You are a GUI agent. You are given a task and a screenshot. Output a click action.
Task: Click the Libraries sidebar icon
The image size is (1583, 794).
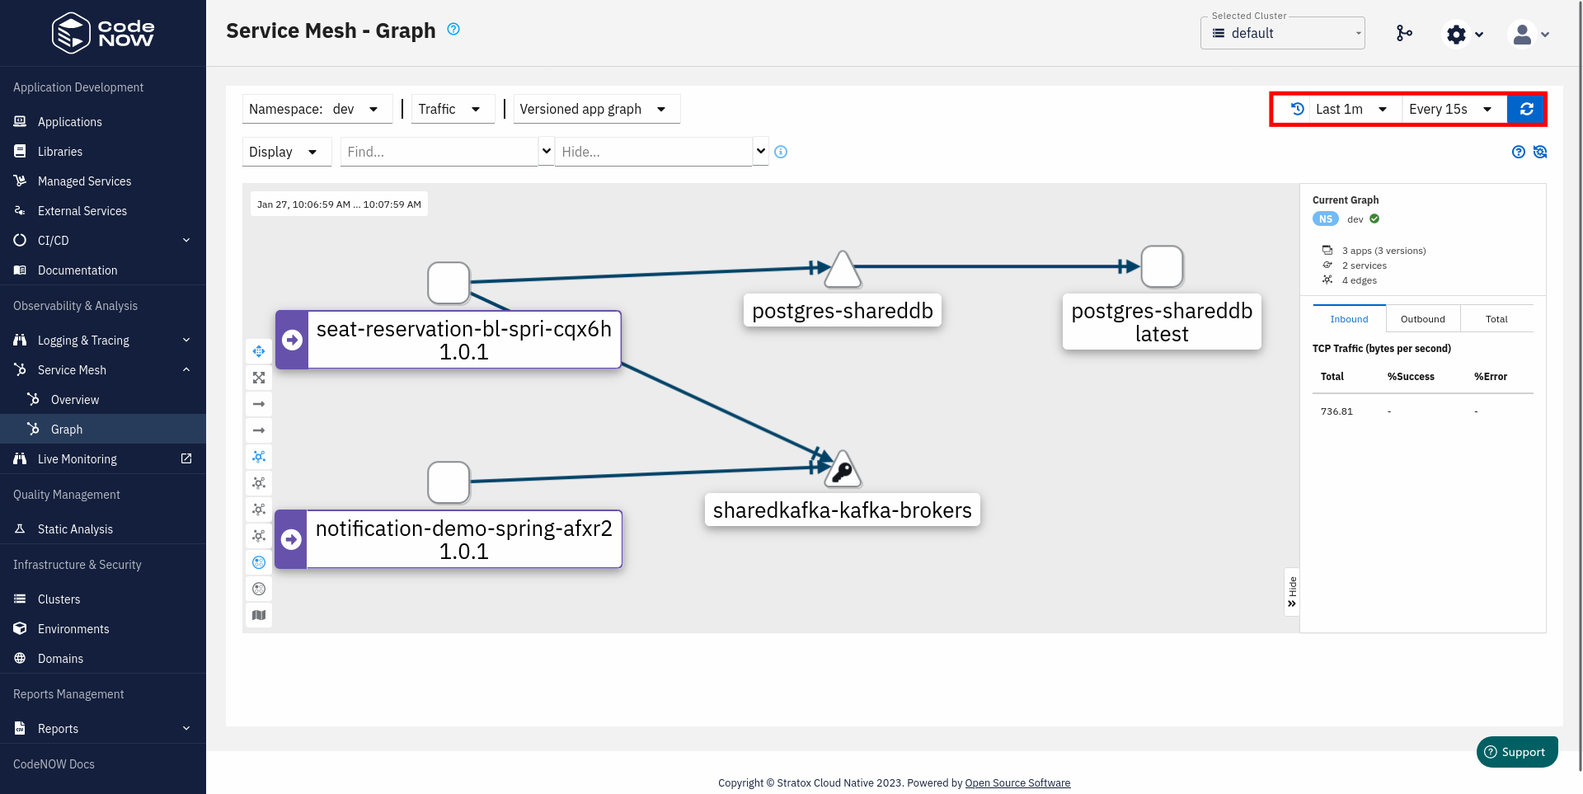click(20, 151)
